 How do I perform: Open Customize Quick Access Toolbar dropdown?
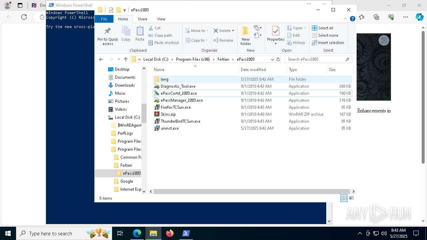click(124, 10)
